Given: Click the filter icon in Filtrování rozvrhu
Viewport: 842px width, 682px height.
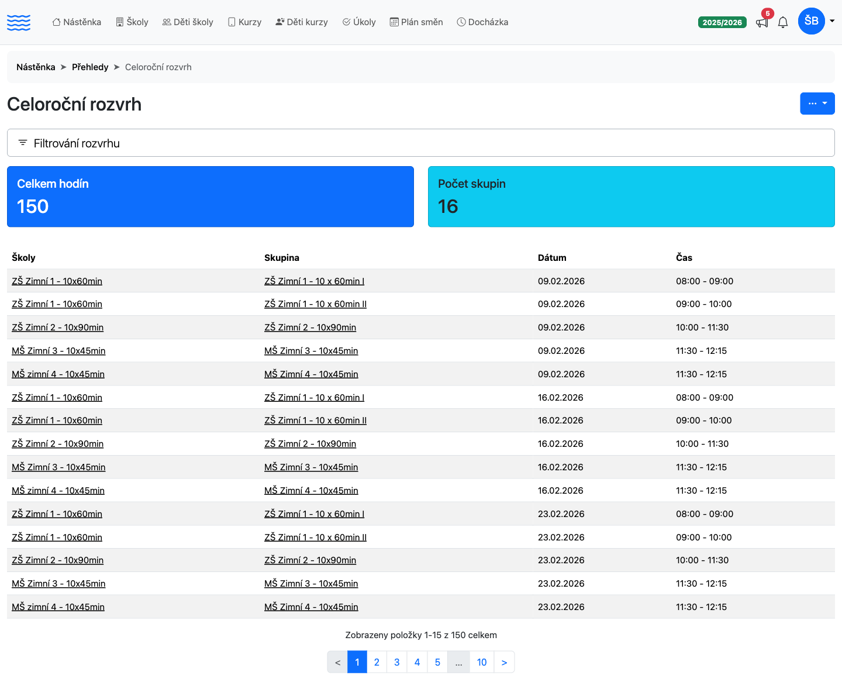Looking at the screenshot, I should point(23,143).
